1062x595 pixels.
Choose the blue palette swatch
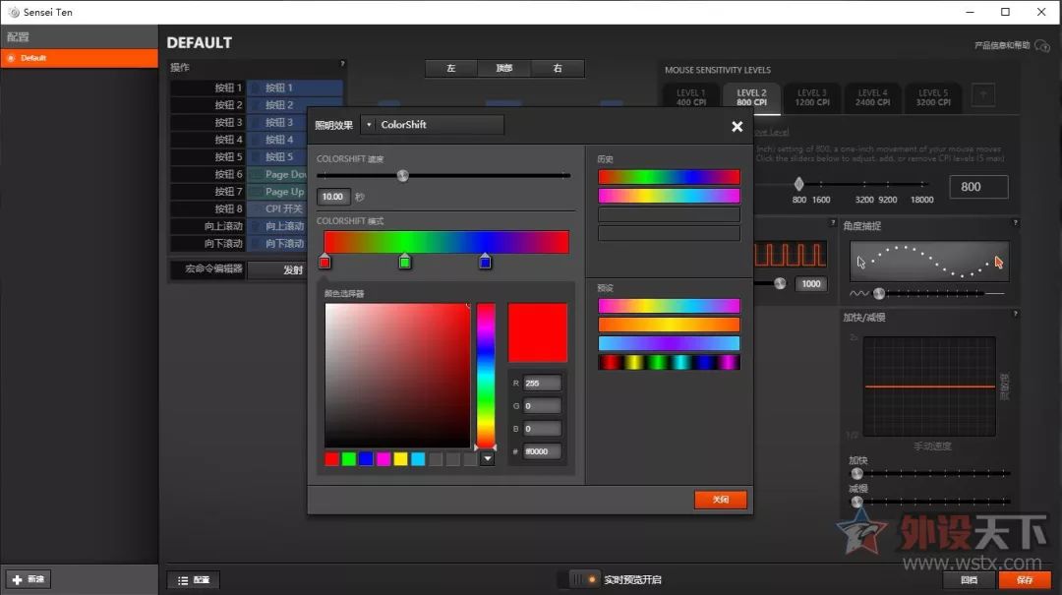[x=367, y=459]
